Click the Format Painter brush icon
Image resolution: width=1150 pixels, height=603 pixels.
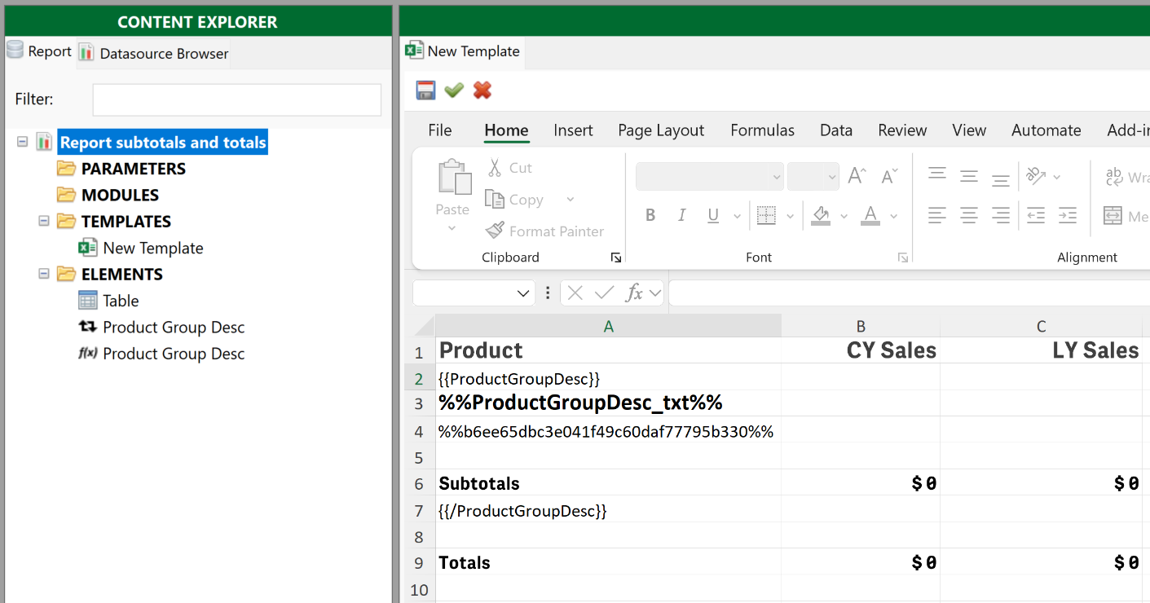[x=495, y=231]
